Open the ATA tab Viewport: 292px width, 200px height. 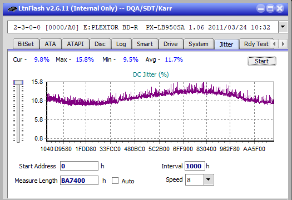point(50,44)
